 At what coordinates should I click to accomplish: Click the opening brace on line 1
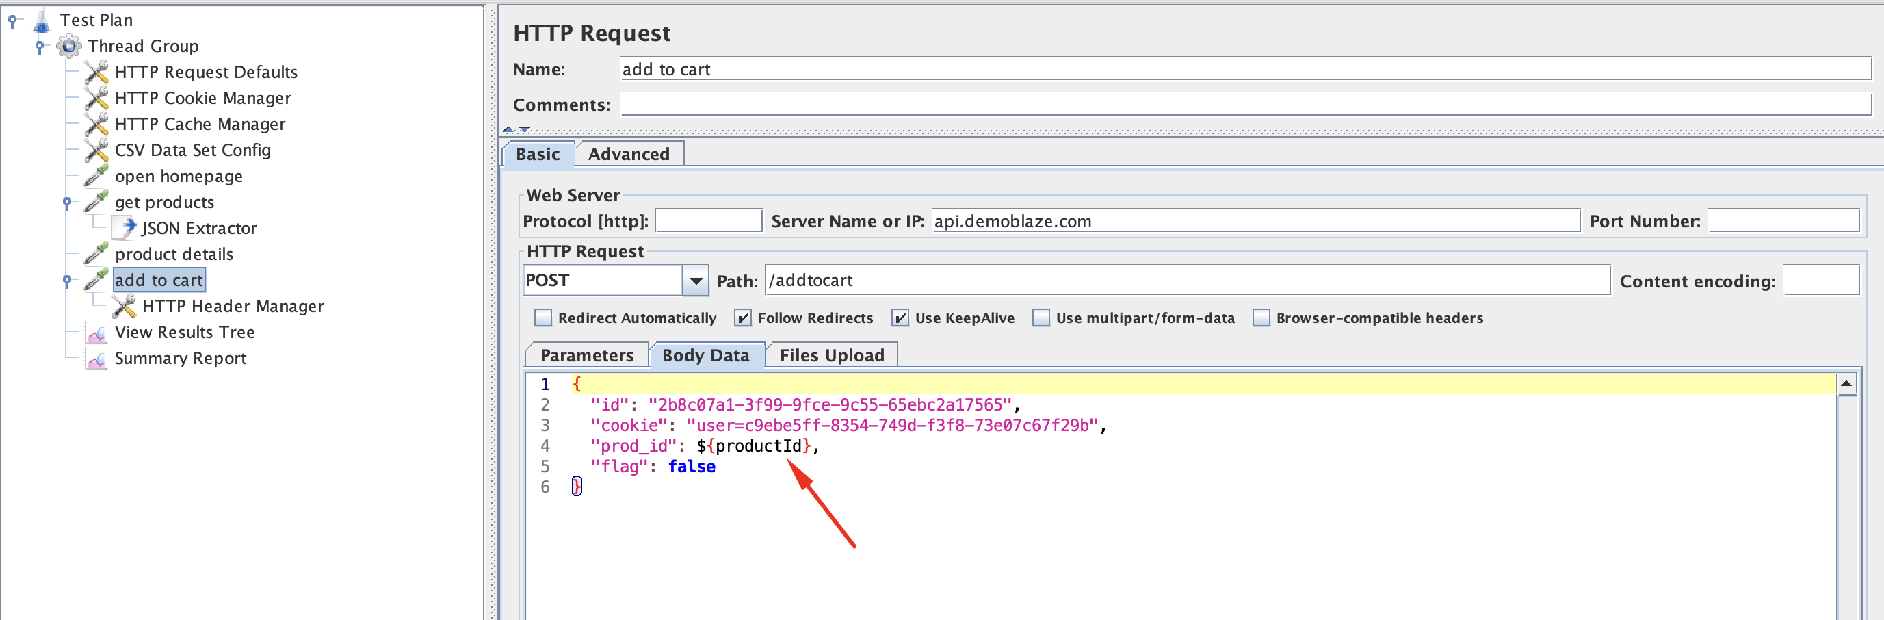[x=576, y=385]
